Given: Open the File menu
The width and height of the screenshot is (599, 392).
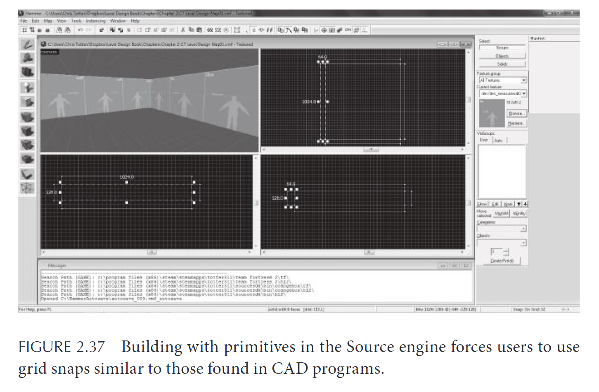Looking at the screenshot, I should tap(24, 21).
